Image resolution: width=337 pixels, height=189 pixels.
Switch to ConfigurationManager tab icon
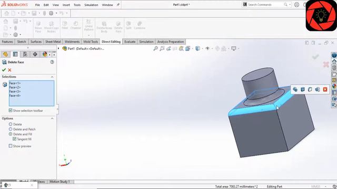(25, 54)
